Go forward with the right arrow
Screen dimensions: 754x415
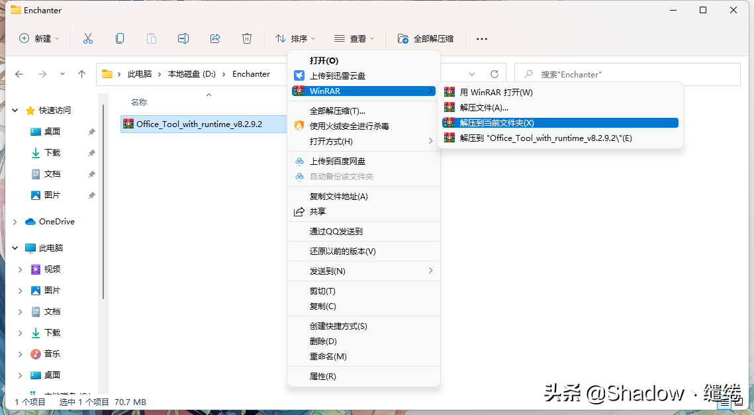(x=42, y=74)
